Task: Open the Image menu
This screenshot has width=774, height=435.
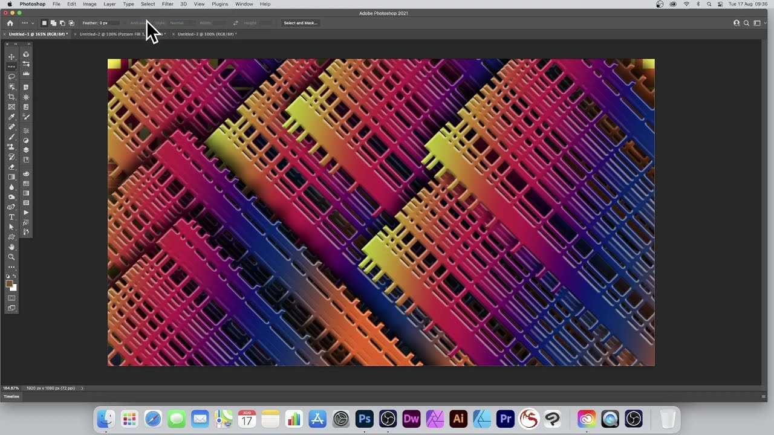Action: [89, 4]
